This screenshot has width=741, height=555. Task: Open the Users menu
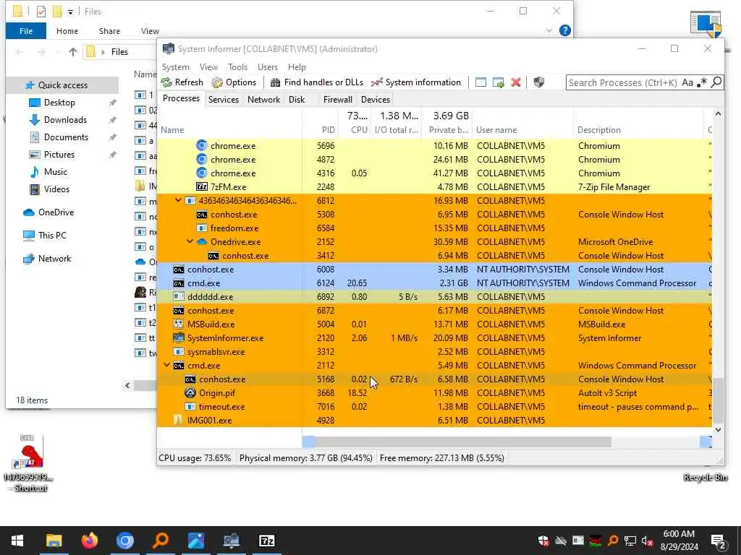(x=268, y=67)
